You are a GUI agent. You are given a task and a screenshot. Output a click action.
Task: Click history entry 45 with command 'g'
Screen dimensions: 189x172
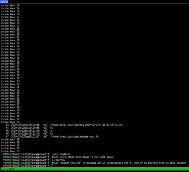pos(29,131)
